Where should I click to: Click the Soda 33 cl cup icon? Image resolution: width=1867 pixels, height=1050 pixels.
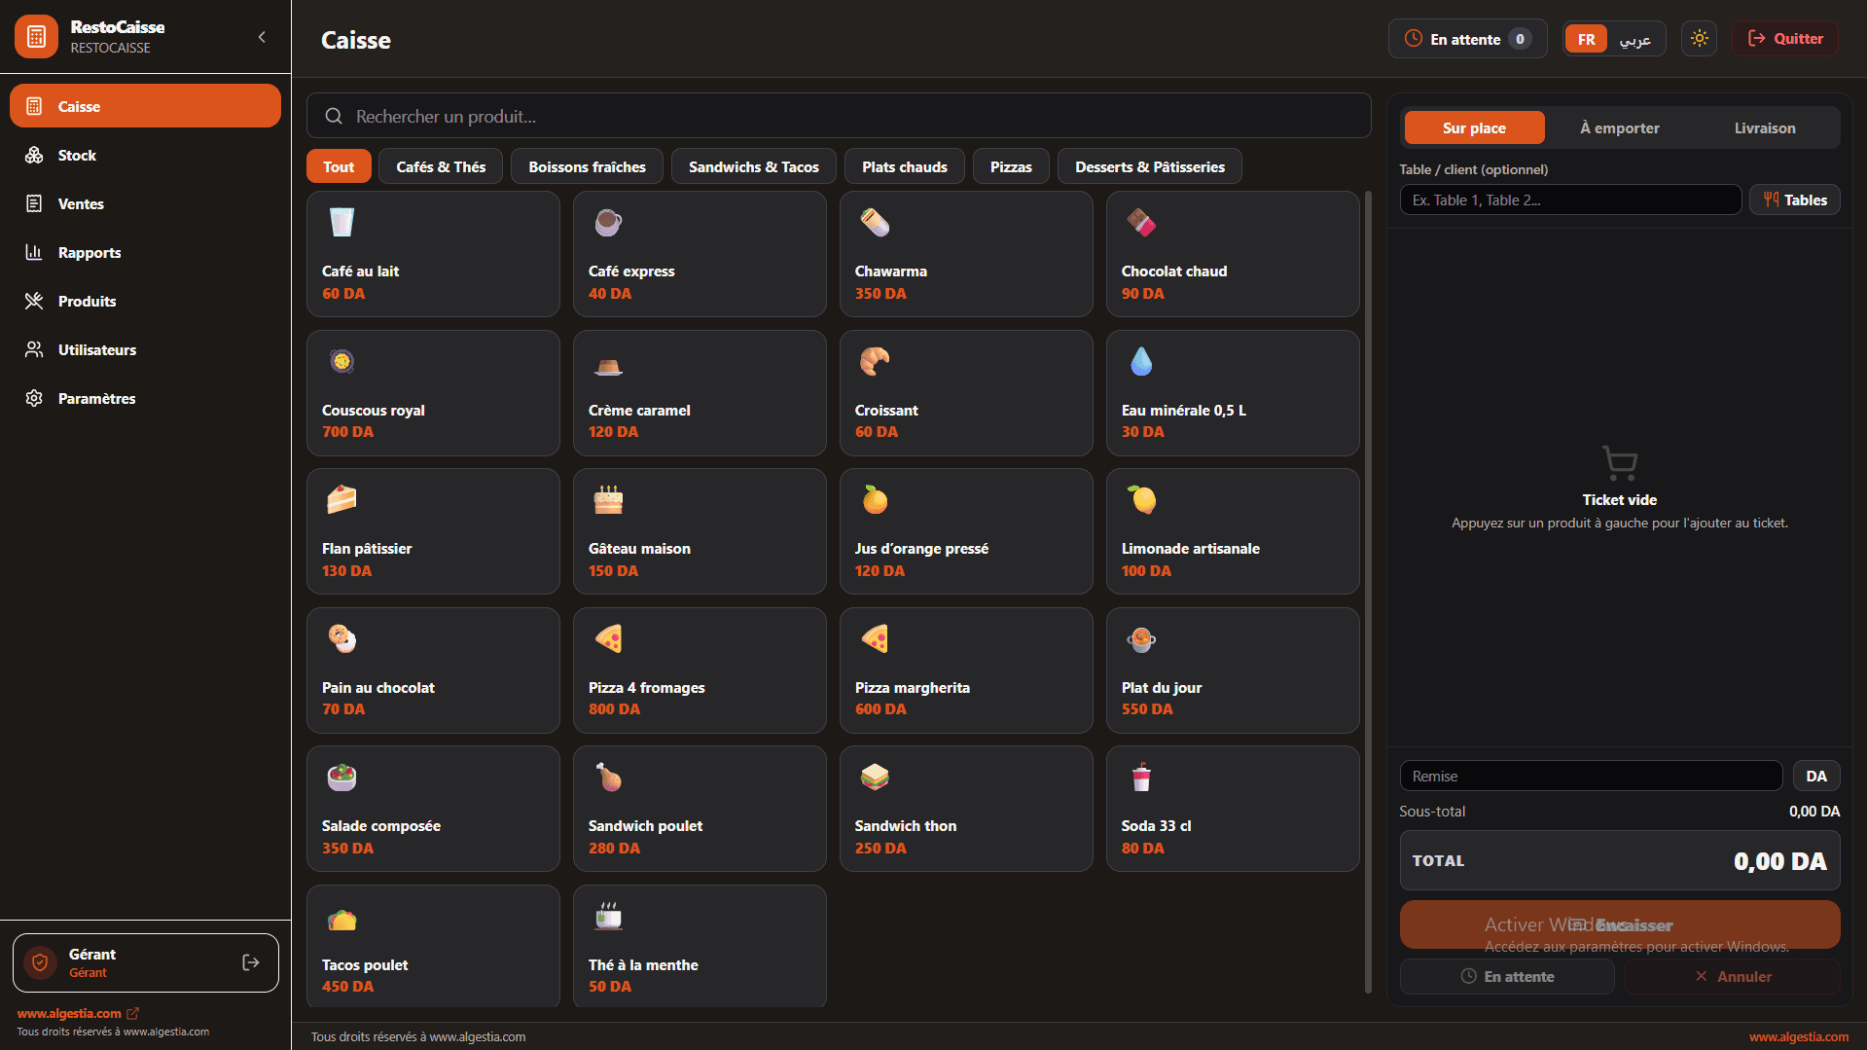1141,778
